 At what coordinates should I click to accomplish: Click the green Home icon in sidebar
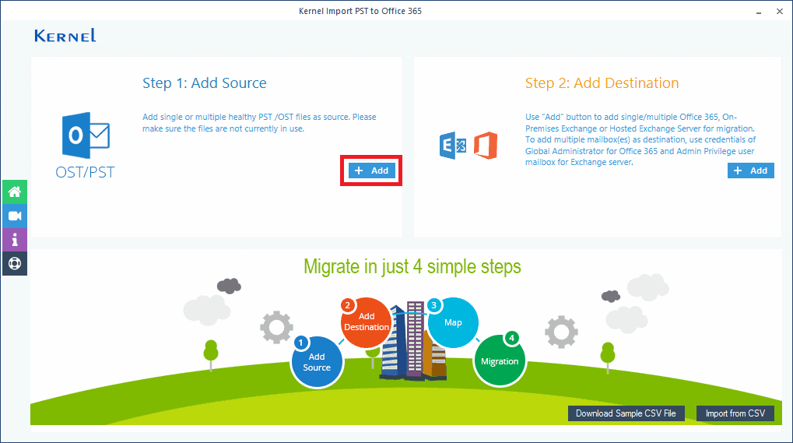(15, 192)
